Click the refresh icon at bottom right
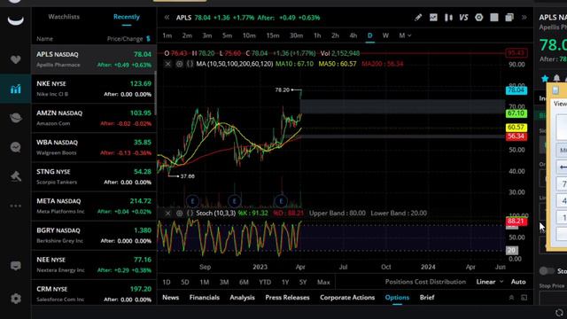 coord(559,313)
